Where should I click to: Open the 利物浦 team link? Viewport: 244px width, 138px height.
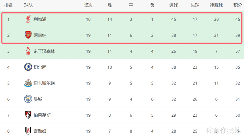pyautogui.click(x=40, y=19)
